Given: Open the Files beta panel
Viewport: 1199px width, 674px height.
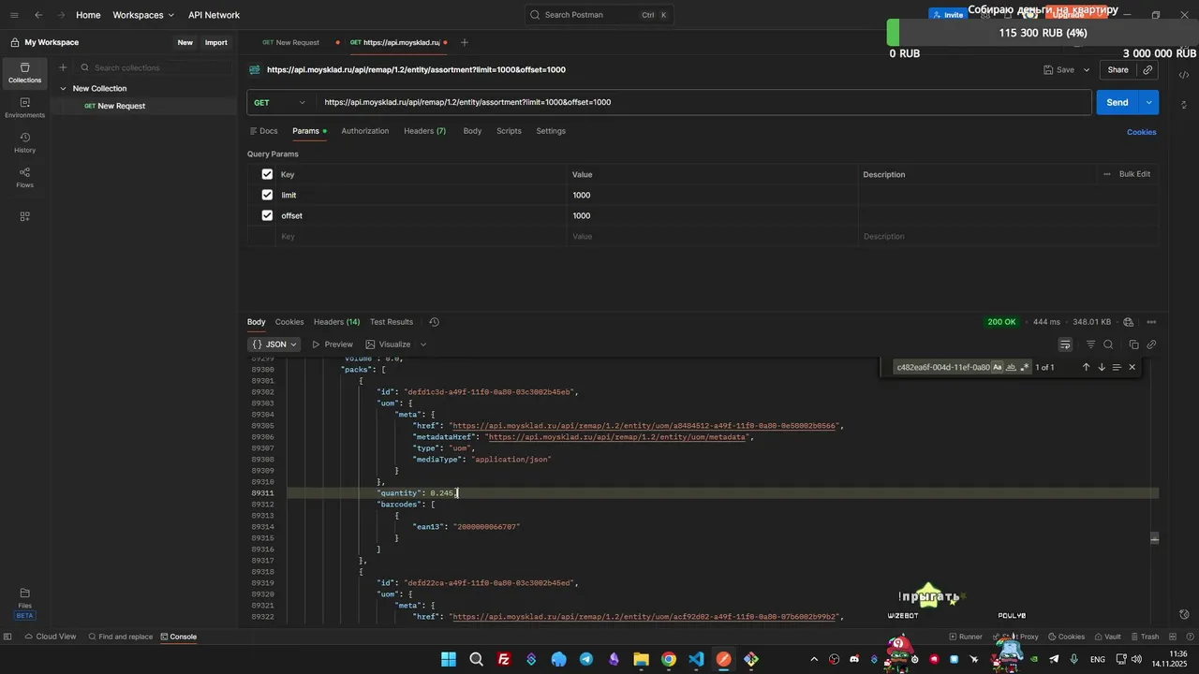Looking at the screenshot, I should pos(24,603).
